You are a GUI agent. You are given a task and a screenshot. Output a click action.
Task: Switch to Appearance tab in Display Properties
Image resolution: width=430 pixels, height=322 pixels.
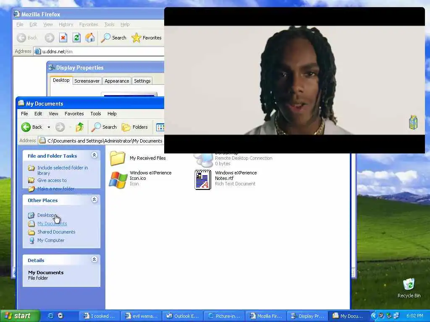click(117, 81)
